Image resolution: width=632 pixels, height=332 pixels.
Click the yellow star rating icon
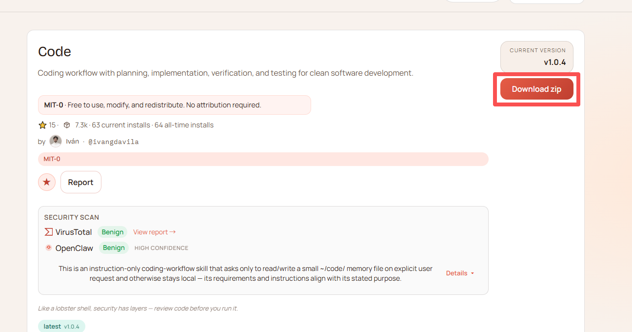click(42, 125)
